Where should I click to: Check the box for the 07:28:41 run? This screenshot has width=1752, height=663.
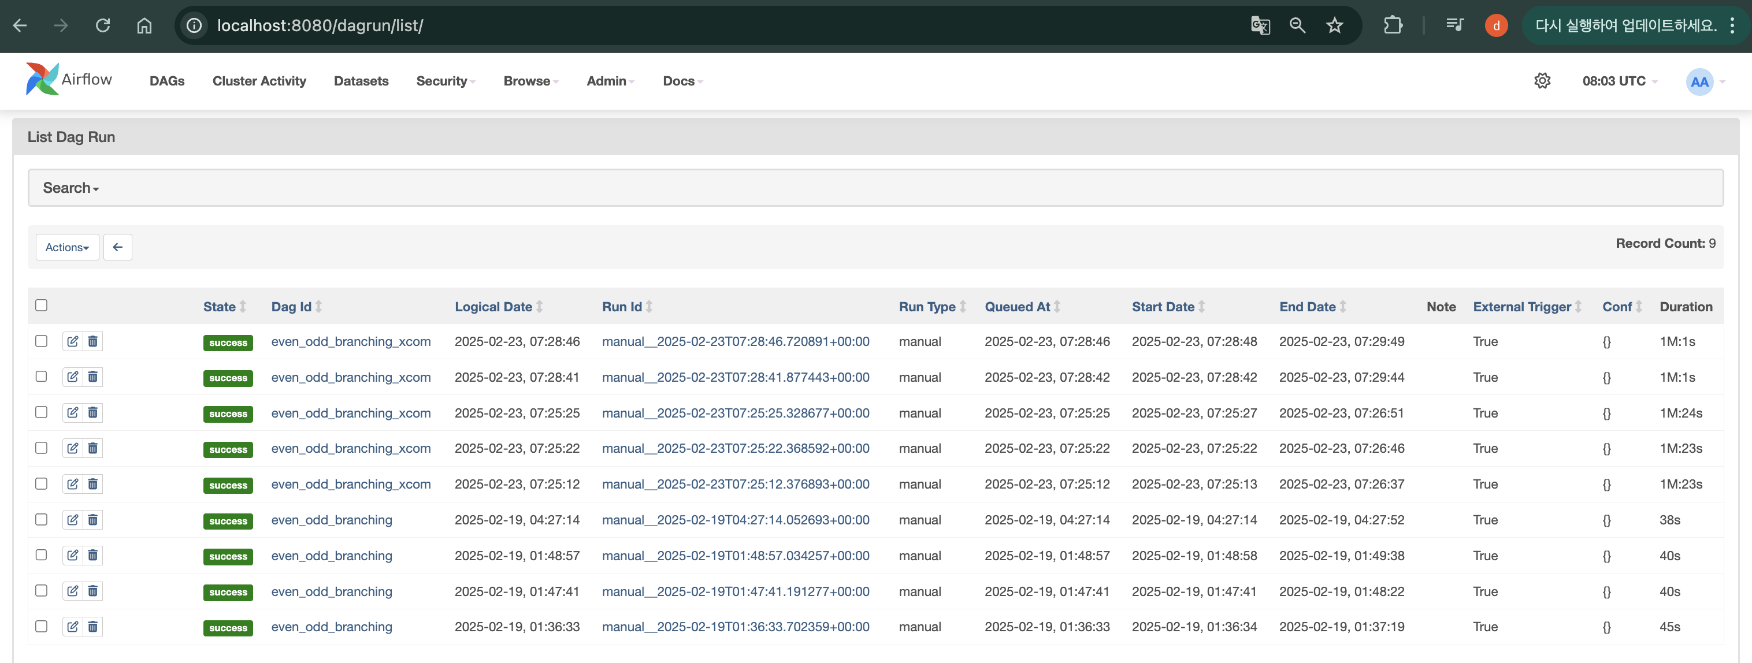click(x=42, y=377)
